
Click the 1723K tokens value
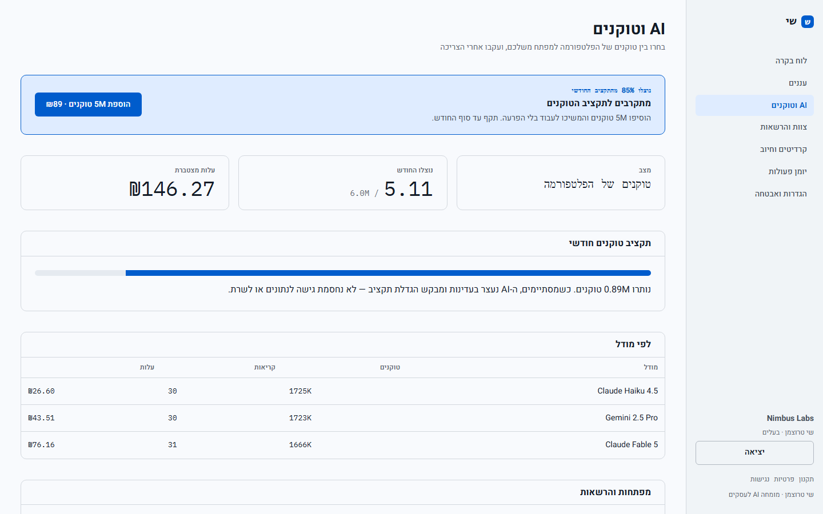300,418
